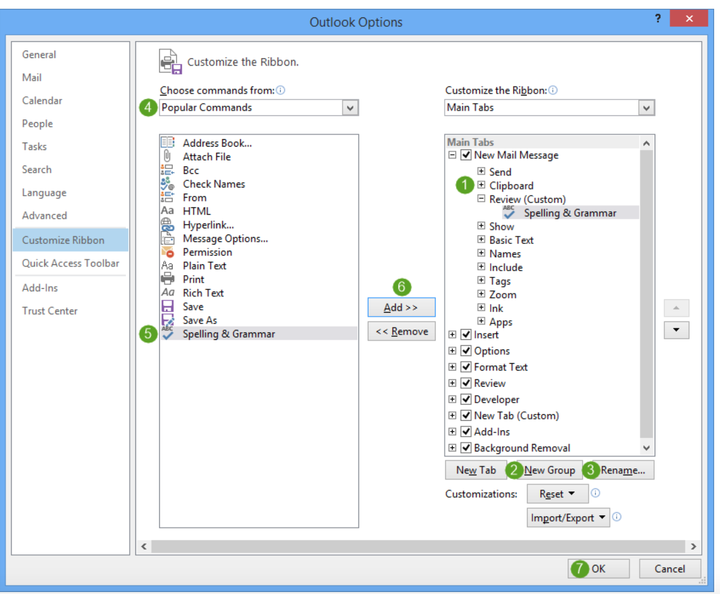Select the Address Book icon in commands list
The width and height of the screenshot is (720, 594).
click(167, 142)
